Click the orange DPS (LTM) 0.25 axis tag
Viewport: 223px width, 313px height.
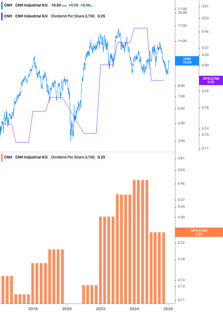[199, 232]
